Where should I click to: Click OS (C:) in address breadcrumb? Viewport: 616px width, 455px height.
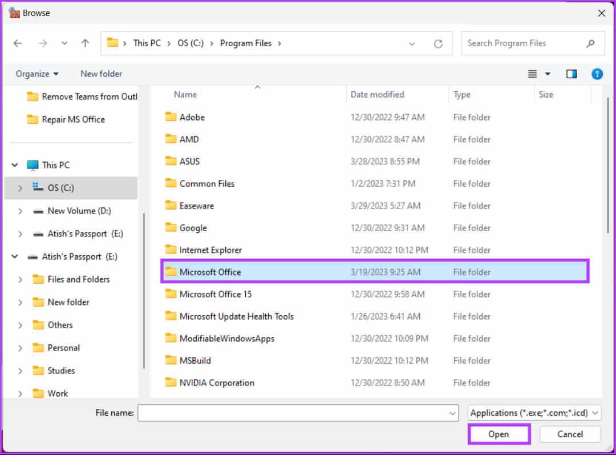191,43
